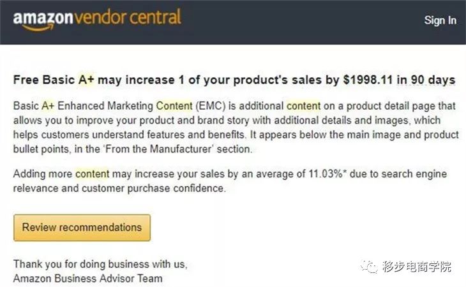Click the 移步电商学院 watermark text
The width and height of the screenshot is (466, 287).
(417, 267)
